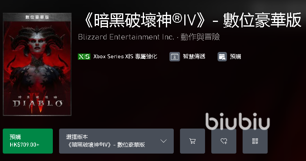
Task: Click the 預購 tag beside calendar icon
Action: click(235, 57)
